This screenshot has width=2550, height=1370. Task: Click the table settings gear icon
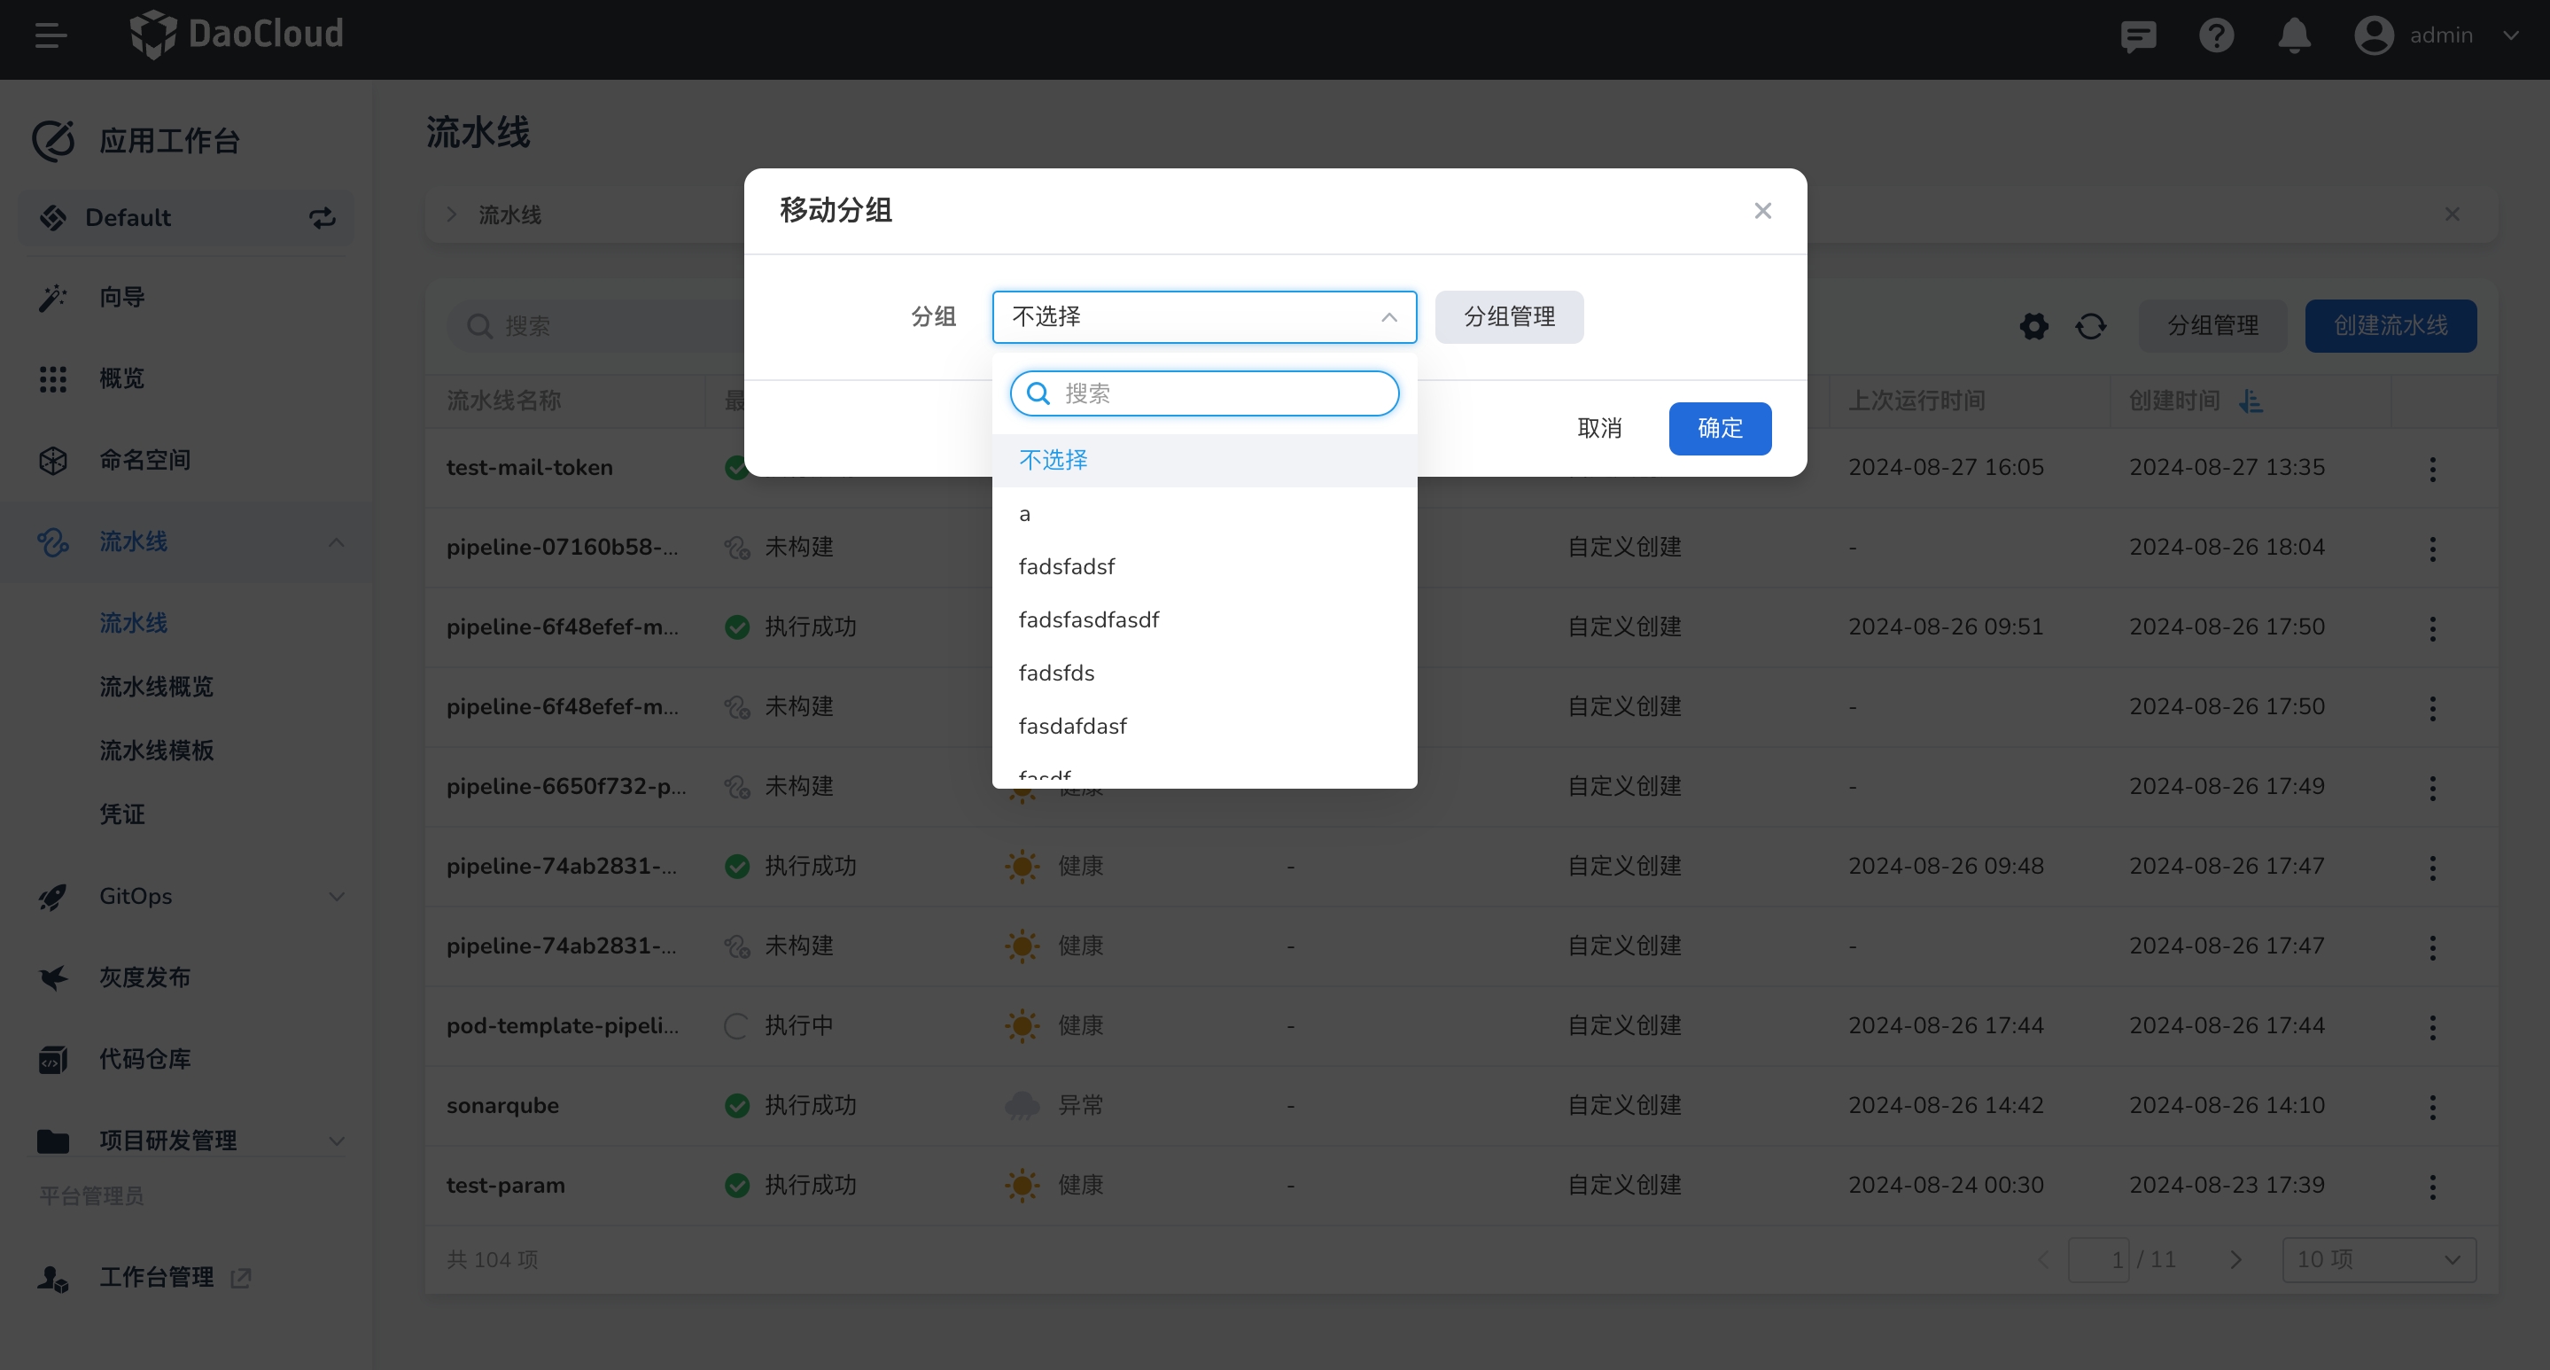pos(2033,326)
